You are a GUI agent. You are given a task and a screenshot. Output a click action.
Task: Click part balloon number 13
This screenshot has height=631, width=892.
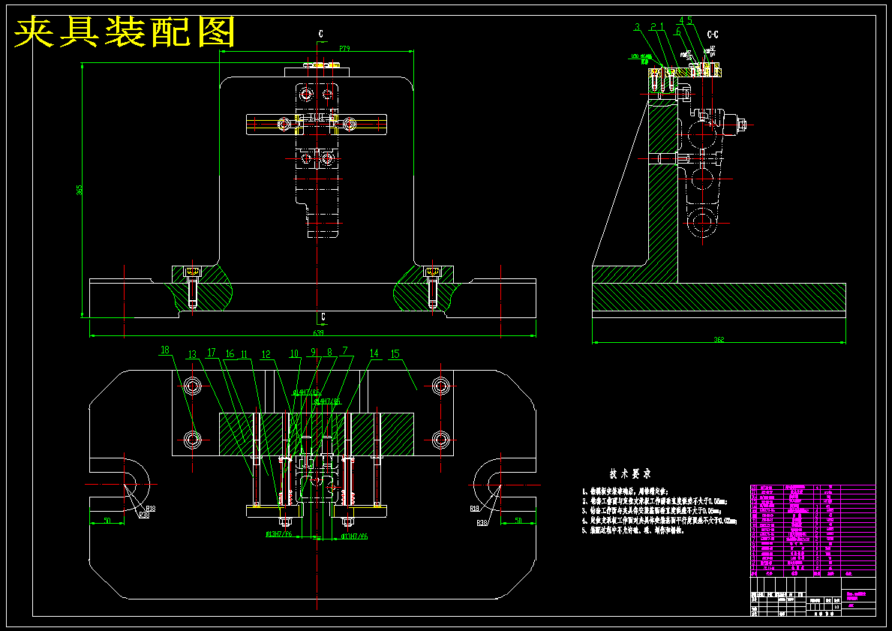(x=192, y=354)
